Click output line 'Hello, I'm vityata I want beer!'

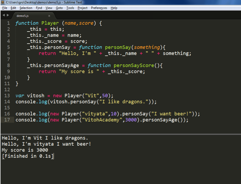coord(46,144)
